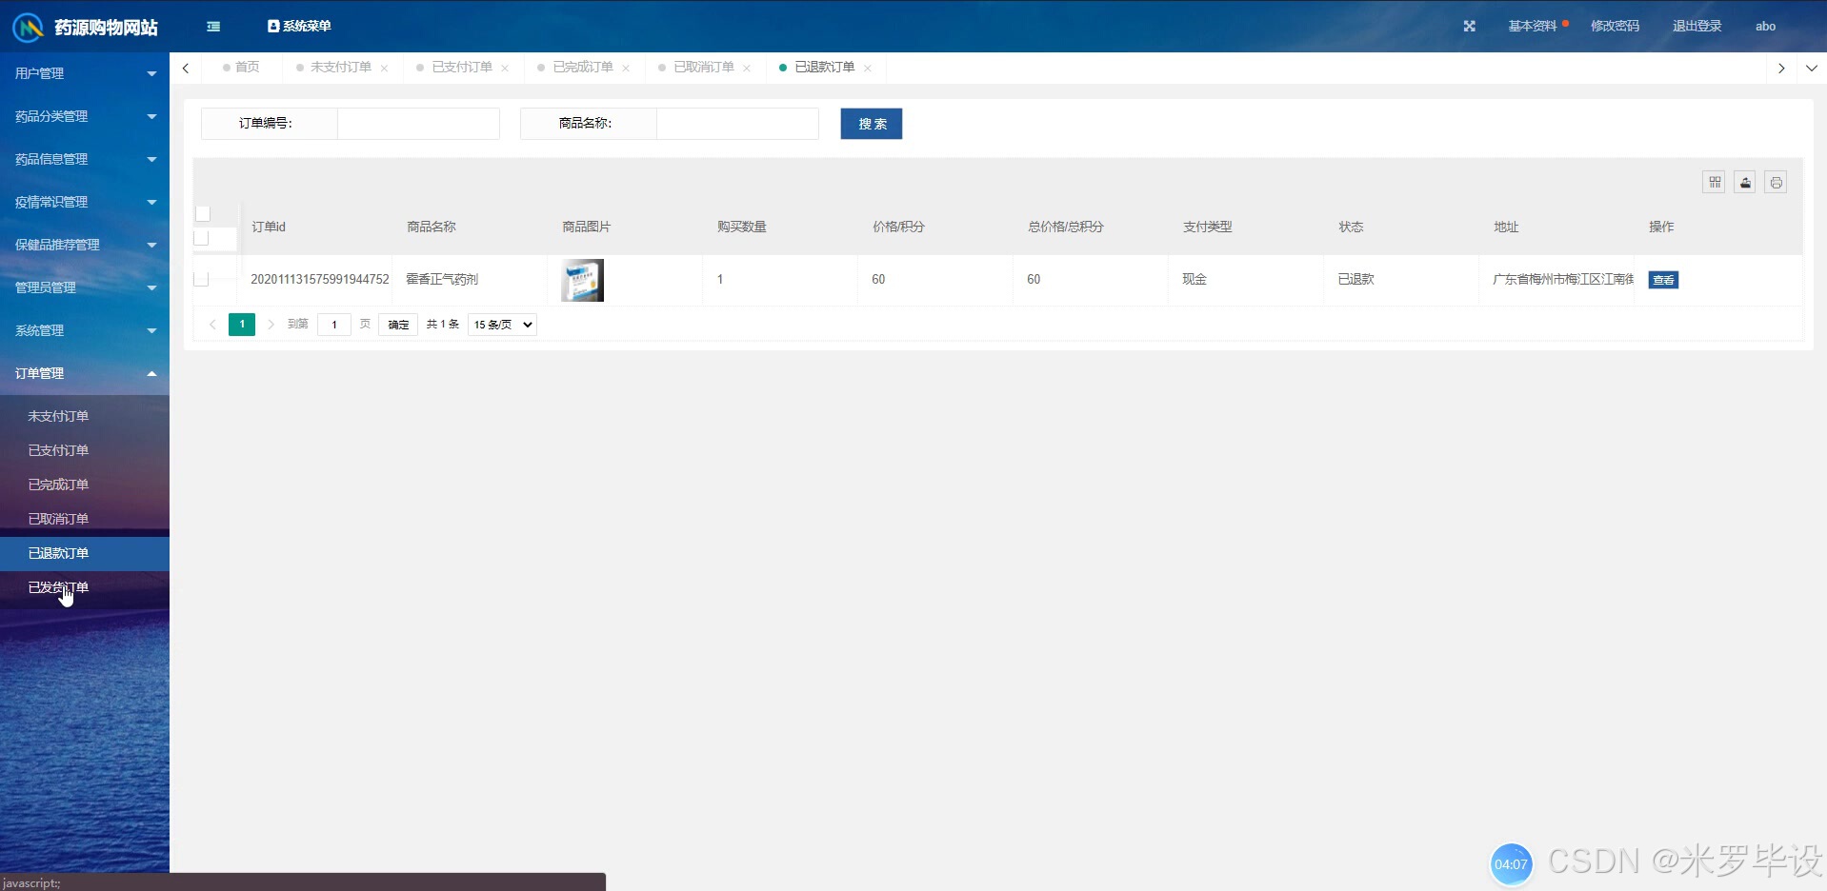The height and width of the screenshot is (891, 1827).
Task: Click 退出登录 to log out
Action: point(1696,27)
